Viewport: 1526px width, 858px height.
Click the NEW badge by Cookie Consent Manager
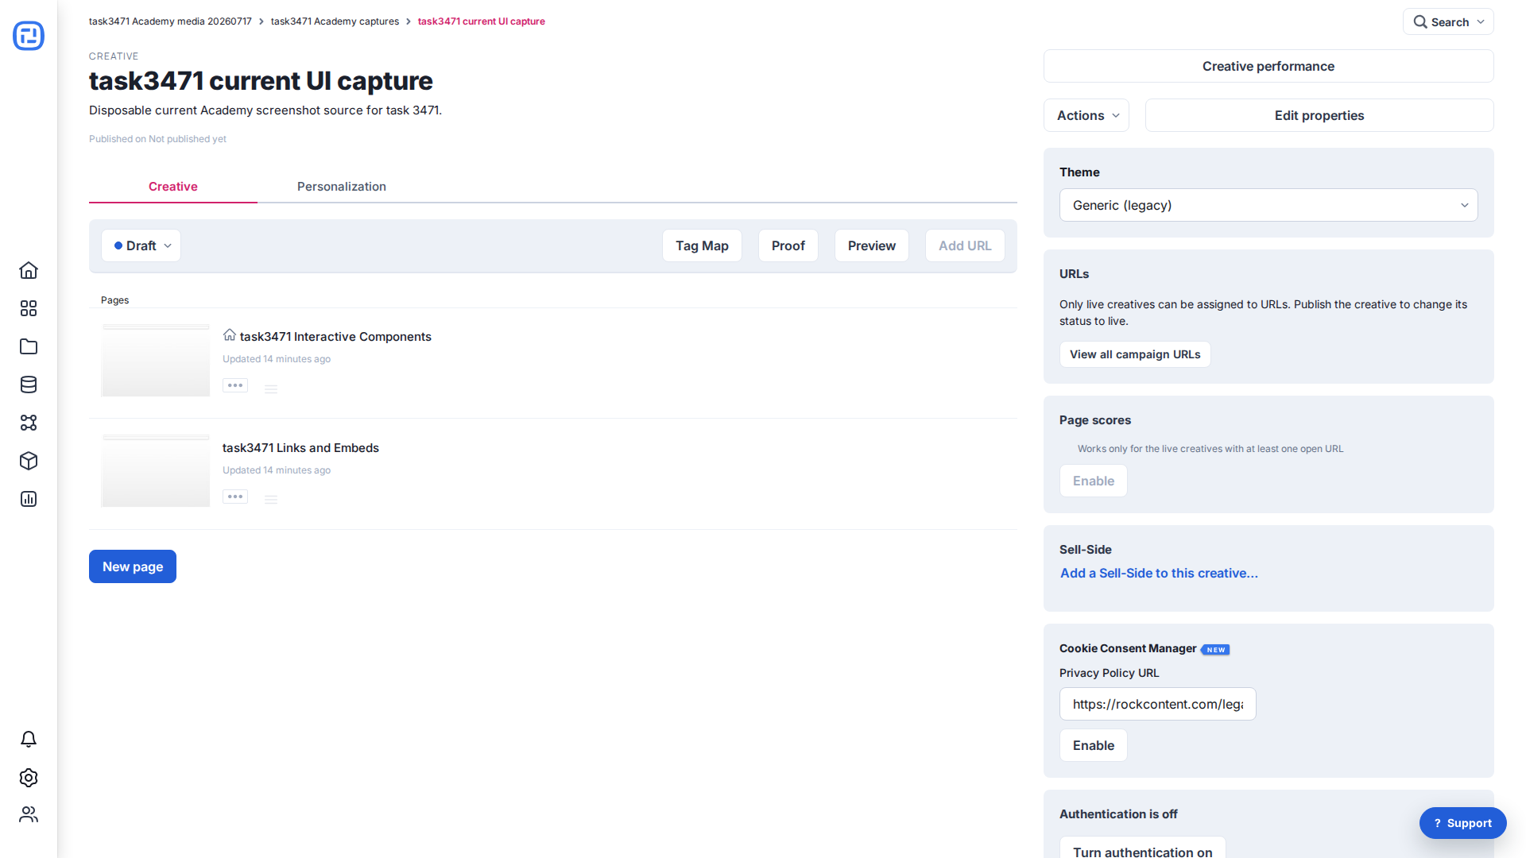1215,650
